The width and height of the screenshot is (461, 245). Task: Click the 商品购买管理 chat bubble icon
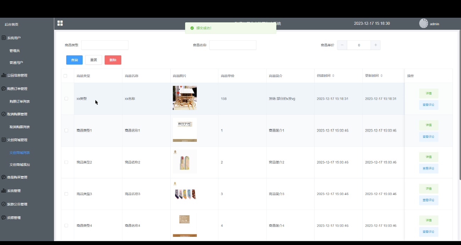point(4,177)
